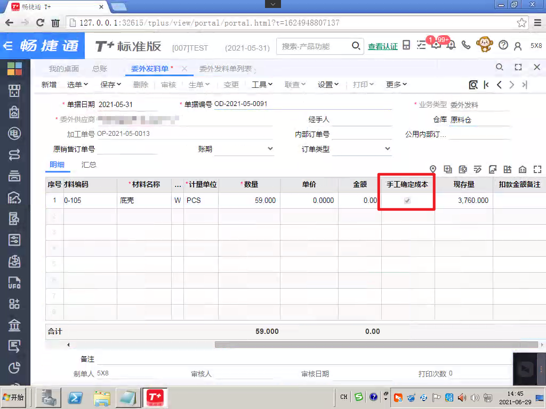Reload the page with browser refresh icon
The image size is (546, 409).
pyautogui.click(x=40, y=23)
